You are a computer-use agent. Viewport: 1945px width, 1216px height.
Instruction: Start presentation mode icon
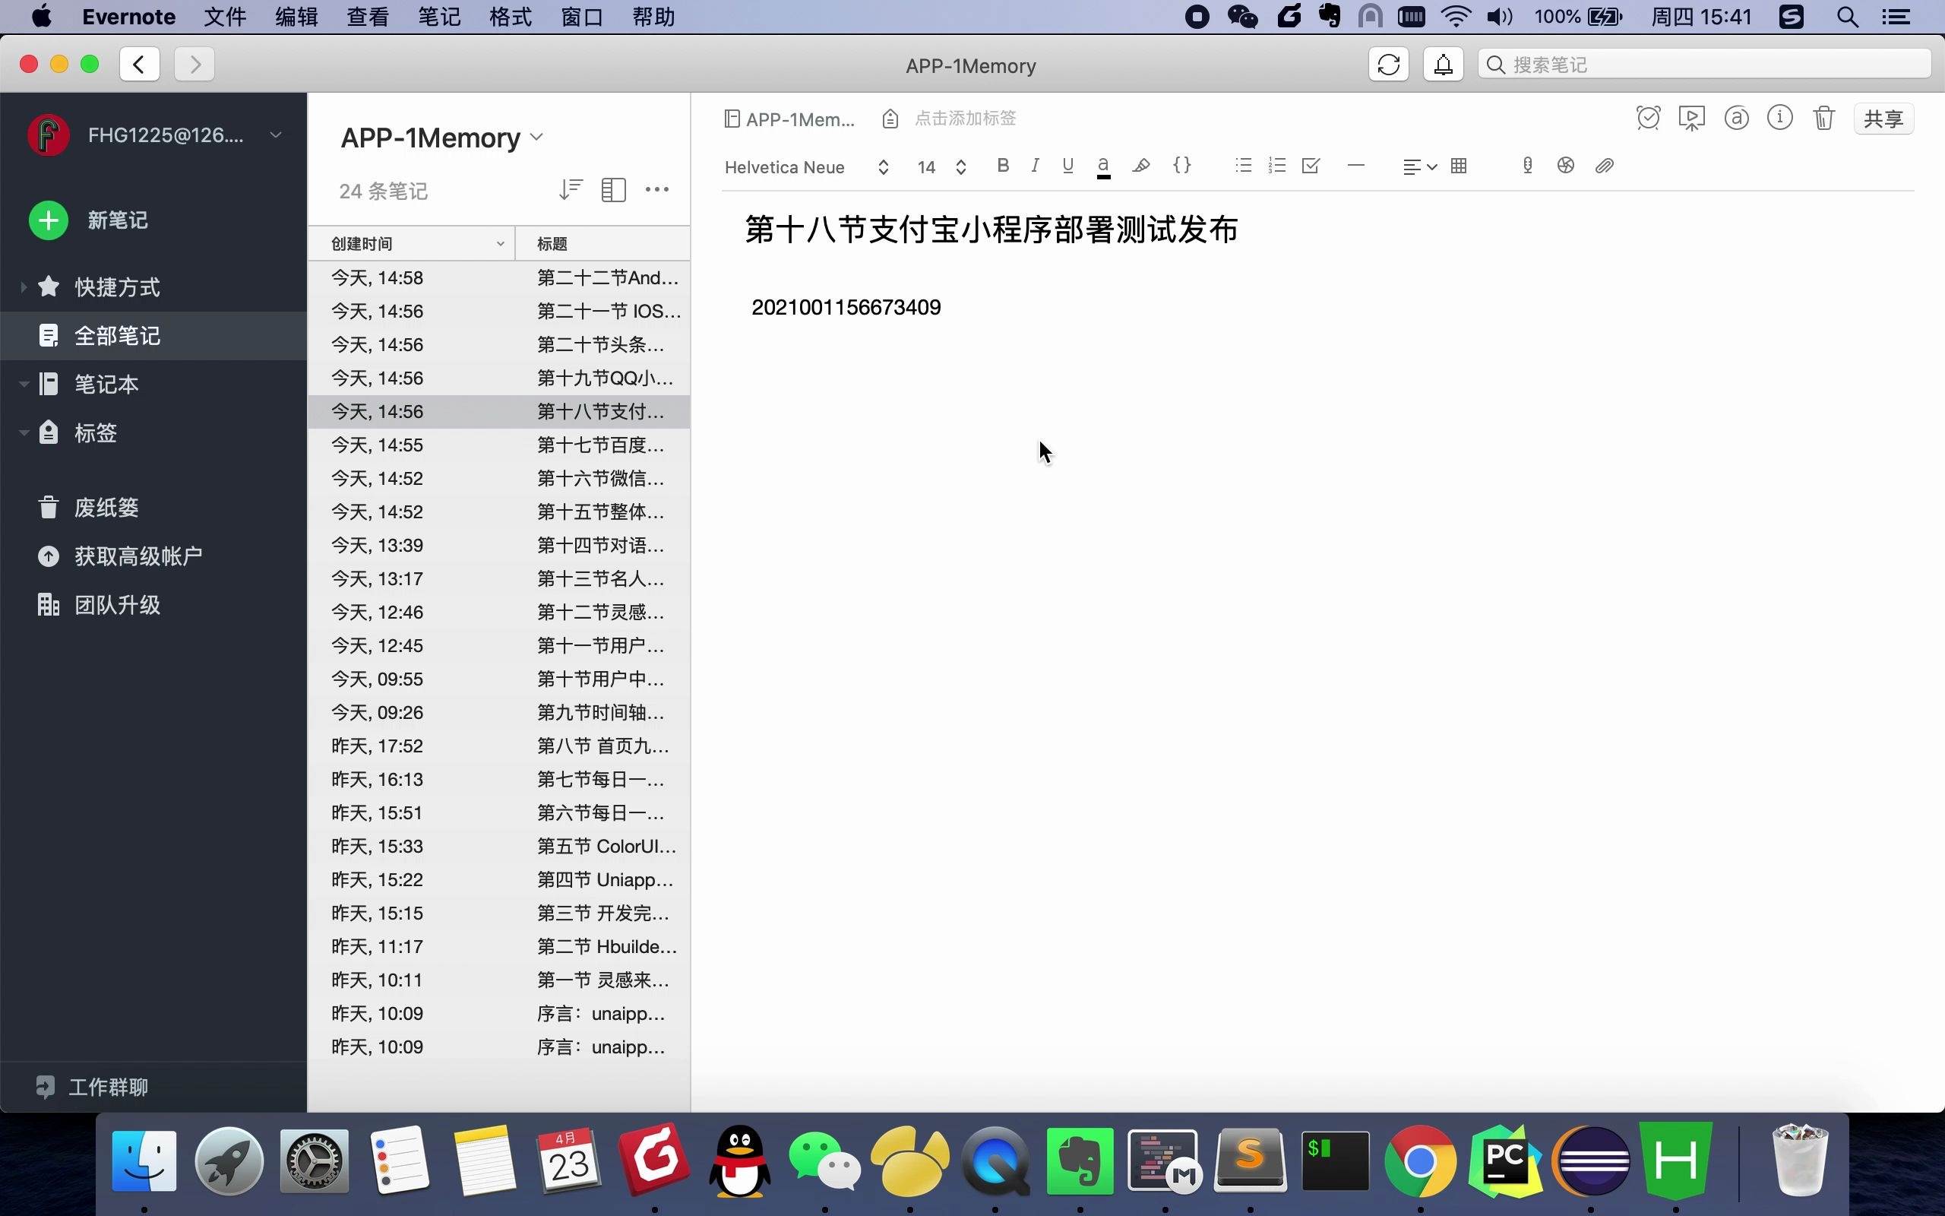pyautogui.click(x=1692, y=119)
